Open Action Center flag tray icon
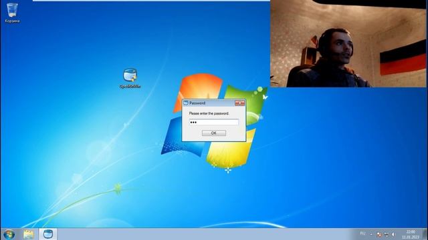428x240 pixels. (379, 234)
